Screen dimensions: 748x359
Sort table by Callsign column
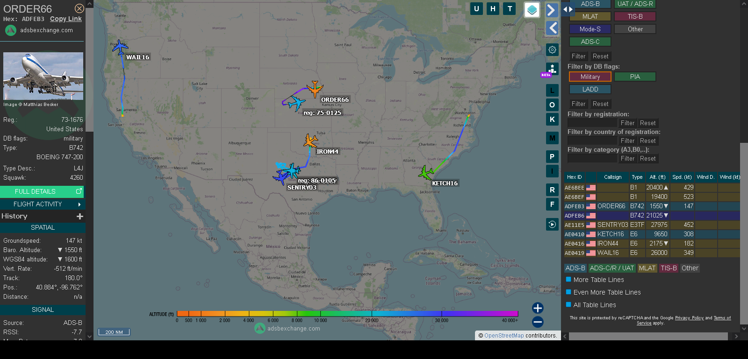(612, 177)
